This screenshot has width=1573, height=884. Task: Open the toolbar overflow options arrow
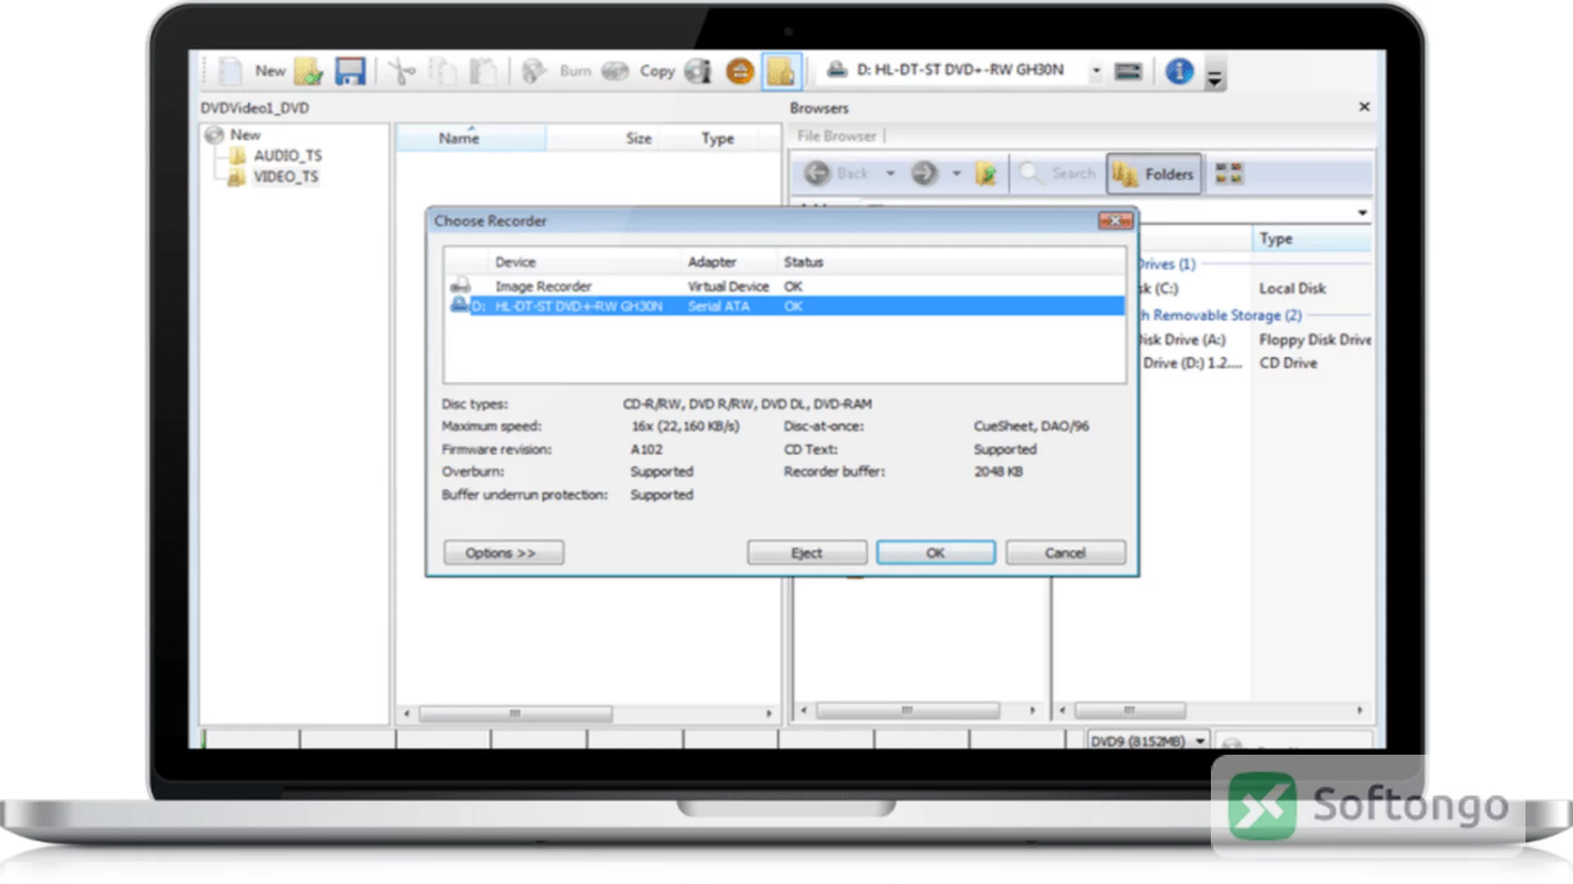pyautogui.click(x=1215, y=76)
